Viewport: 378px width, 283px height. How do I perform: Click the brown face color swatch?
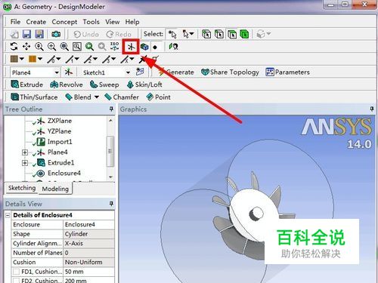pos(14,59)
